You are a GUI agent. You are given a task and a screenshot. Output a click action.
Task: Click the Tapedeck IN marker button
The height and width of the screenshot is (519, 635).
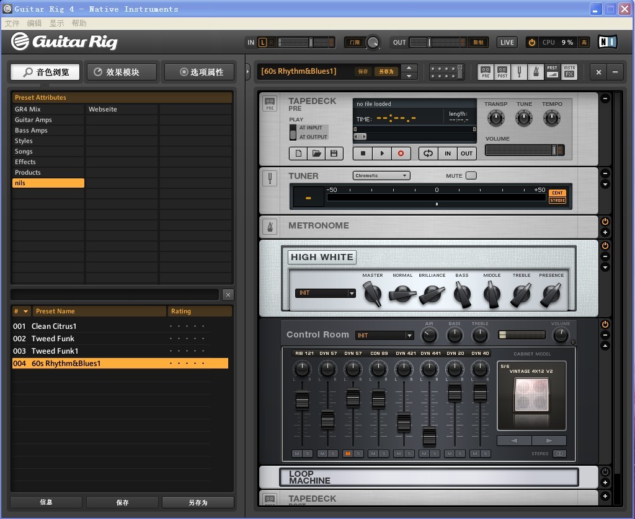[x=448, y=154]
